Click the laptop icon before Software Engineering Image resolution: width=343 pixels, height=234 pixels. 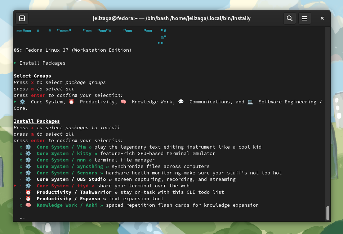[x=250, y=102]
